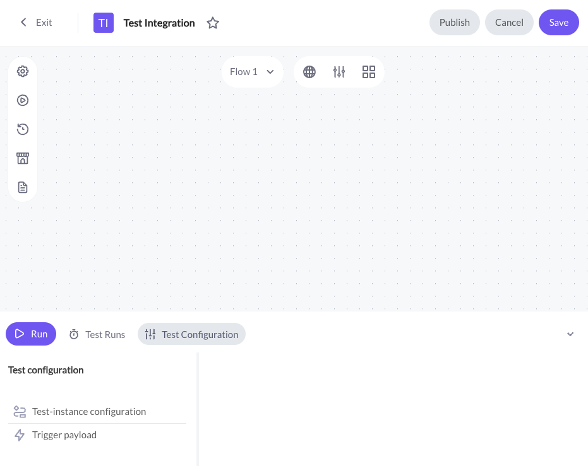The height and width of the screenshot is (466, 588).
Task: Click the Publish button
Action: coord(455,23)
